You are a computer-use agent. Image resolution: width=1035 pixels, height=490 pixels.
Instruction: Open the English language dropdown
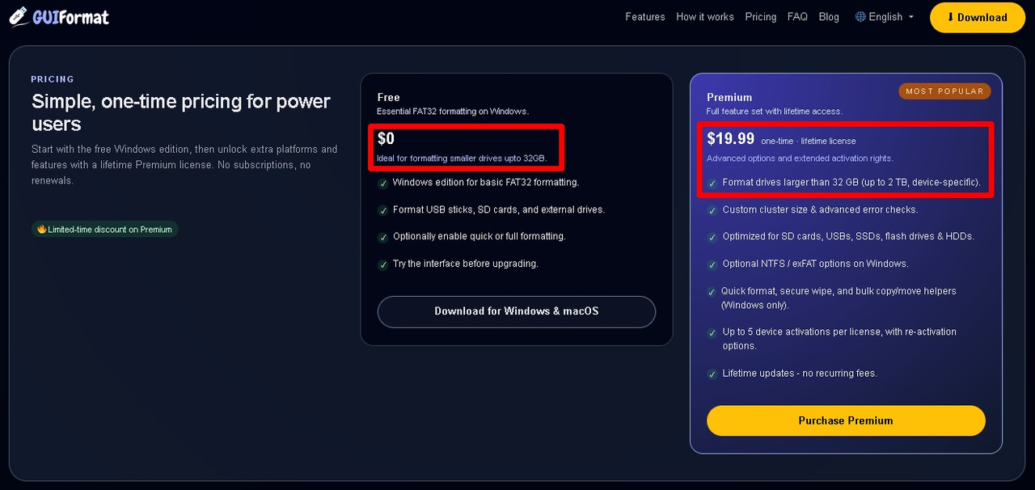(x=885, y=17)
